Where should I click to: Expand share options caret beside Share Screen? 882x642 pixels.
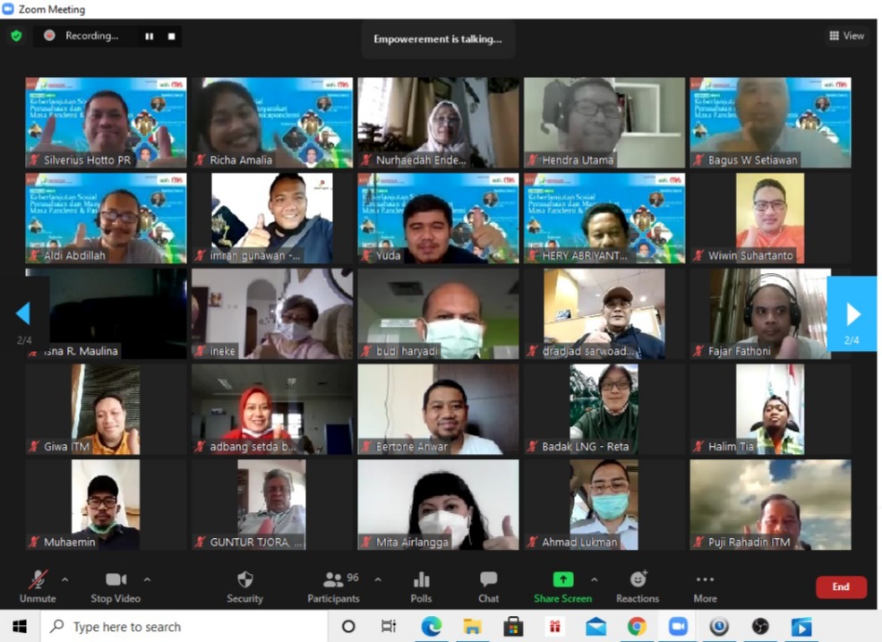tap(594, 579)
